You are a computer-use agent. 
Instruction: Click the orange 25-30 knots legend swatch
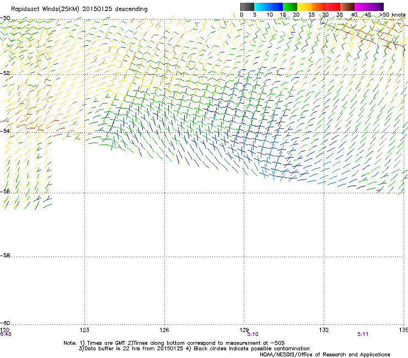(319, 7)
